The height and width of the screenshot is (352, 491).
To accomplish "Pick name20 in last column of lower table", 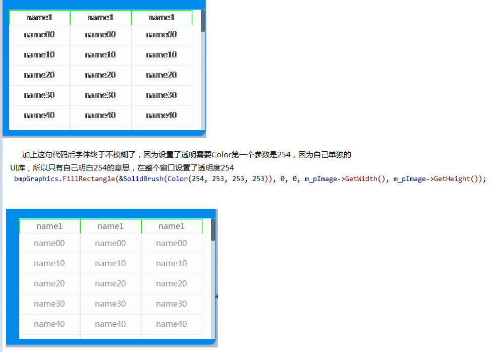I will point(172,284).
